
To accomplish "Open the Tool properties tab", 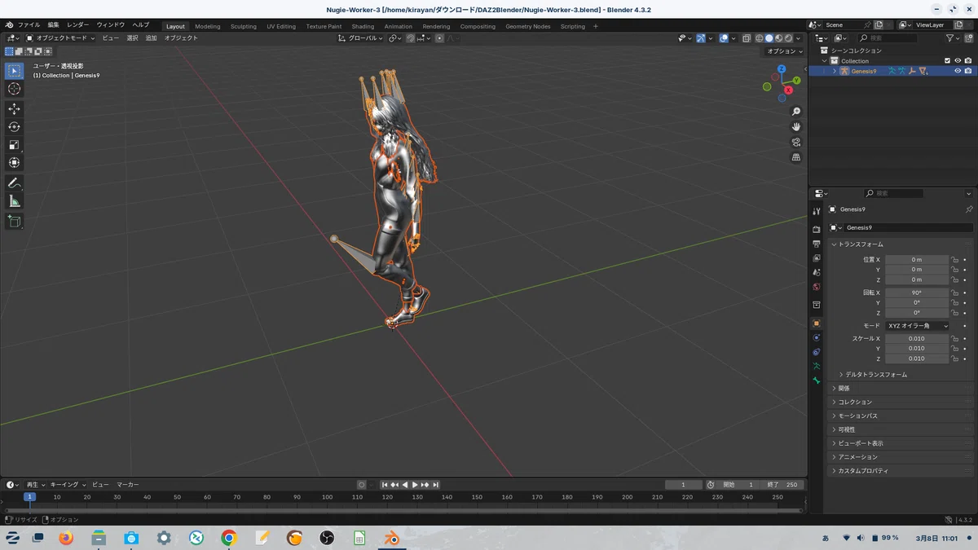I will pyautogui.click(x=816, y=211).
